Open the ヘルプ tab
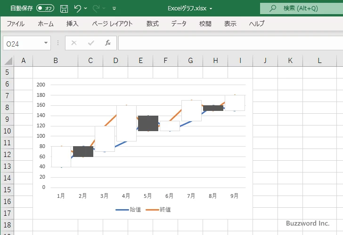 point(257,23)
